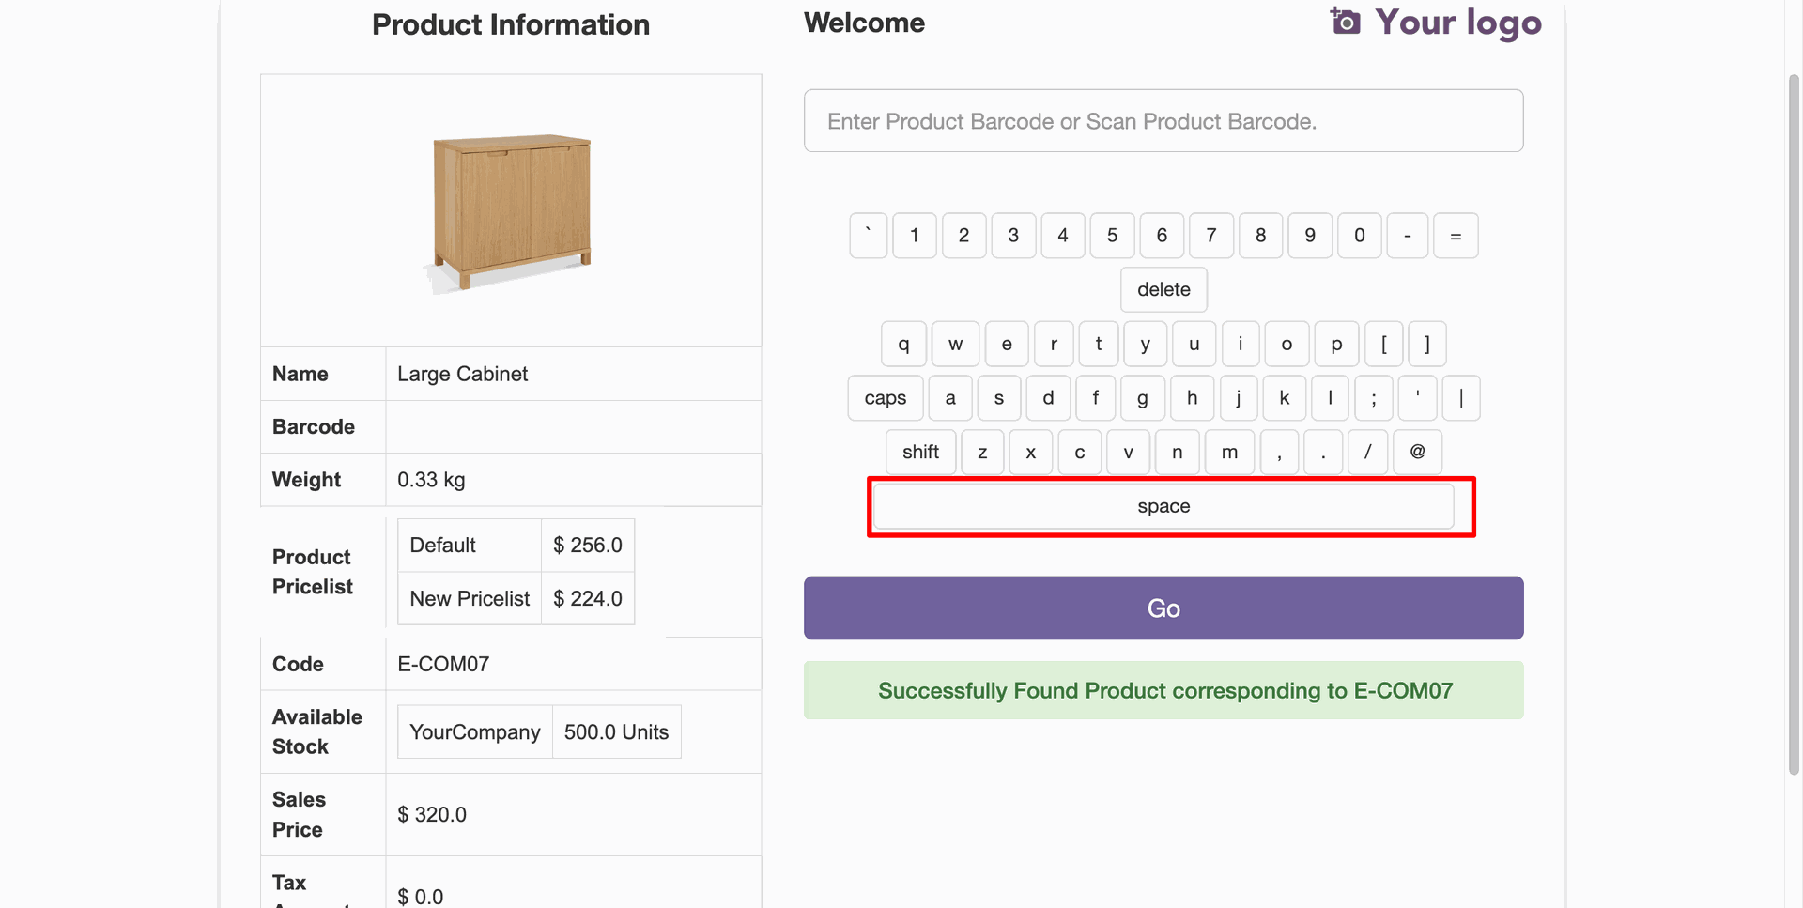1803x908 pixels.
Task: Click the purple Go button
Action: (x=1163, y=608)
